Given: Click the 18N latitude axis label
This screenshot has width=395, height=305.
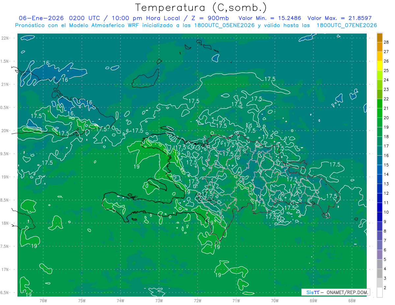Looking at the screenshot, I should pos(5,223).
